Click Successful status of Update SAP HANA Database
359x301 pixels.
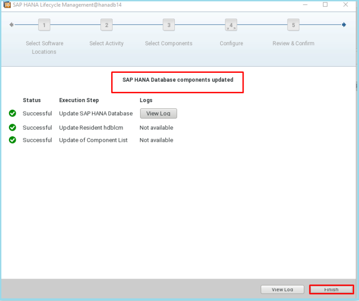pyautogui.click(x=37, y=113)
